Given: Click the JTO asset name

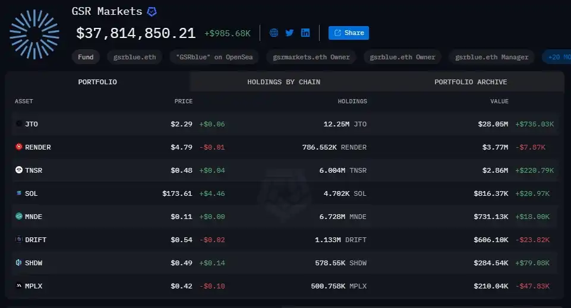Looking at the screenshot, I should (x=31, y=124).
